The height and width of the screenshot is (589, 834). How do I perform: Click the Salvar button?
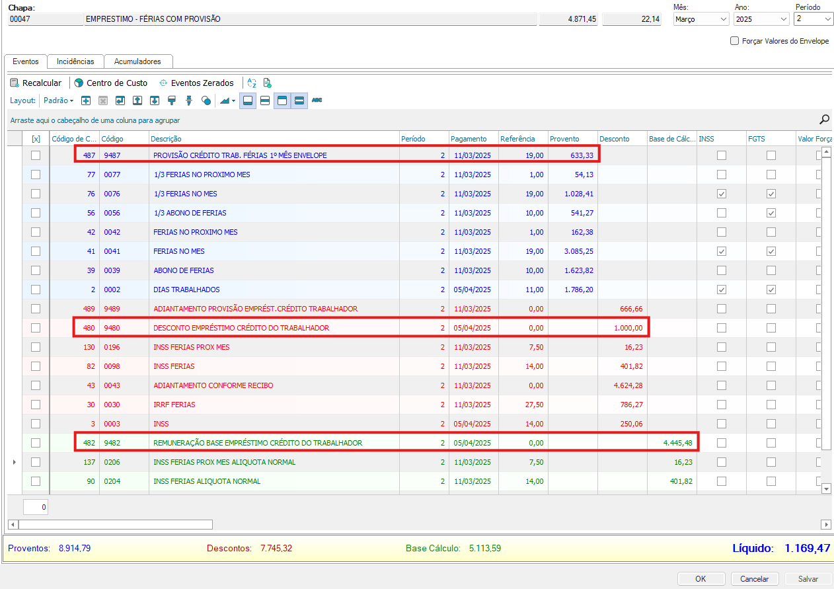click(808, 578)
